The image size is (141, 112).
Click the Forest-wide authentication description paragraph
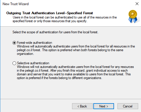(76, 50)
